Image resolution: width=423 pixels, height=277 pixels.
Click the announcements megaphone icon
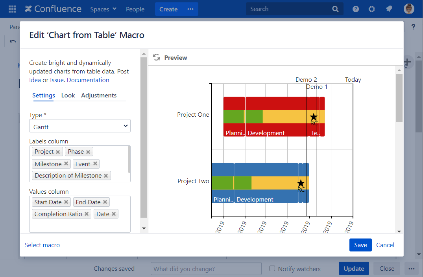tap(389, 9)
